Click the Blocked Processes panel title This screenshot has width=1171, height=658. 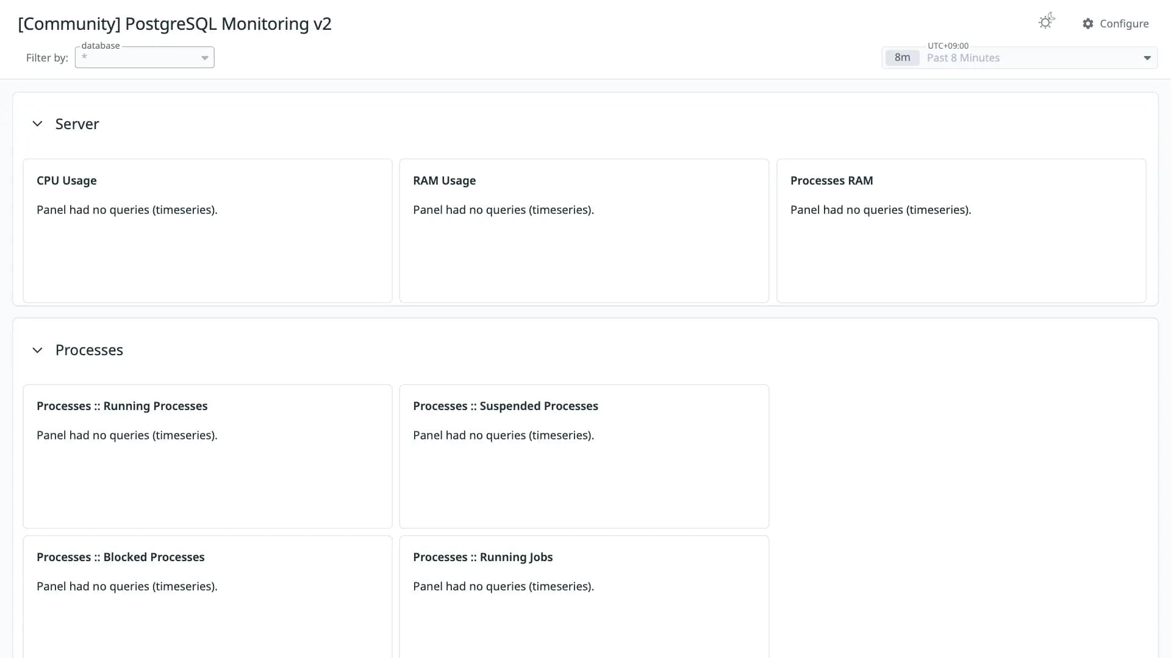120,557
